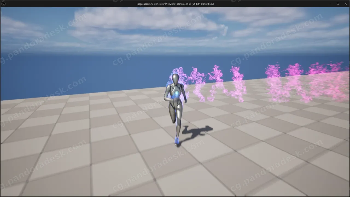Click the second pink trail flame

(198, 83)
